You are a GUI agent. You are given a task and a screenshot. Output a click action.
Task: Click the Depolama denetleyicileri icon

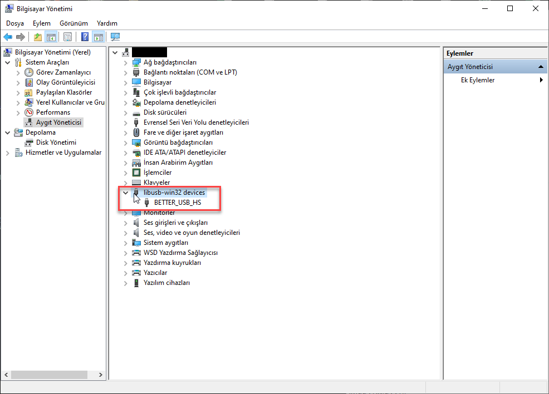point(136,102)
